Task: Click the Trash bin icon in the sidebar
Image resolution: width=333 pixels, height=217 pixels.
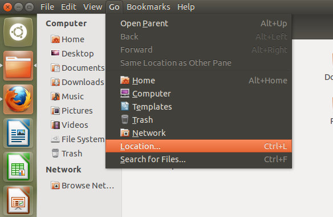Action: point(55,154)
